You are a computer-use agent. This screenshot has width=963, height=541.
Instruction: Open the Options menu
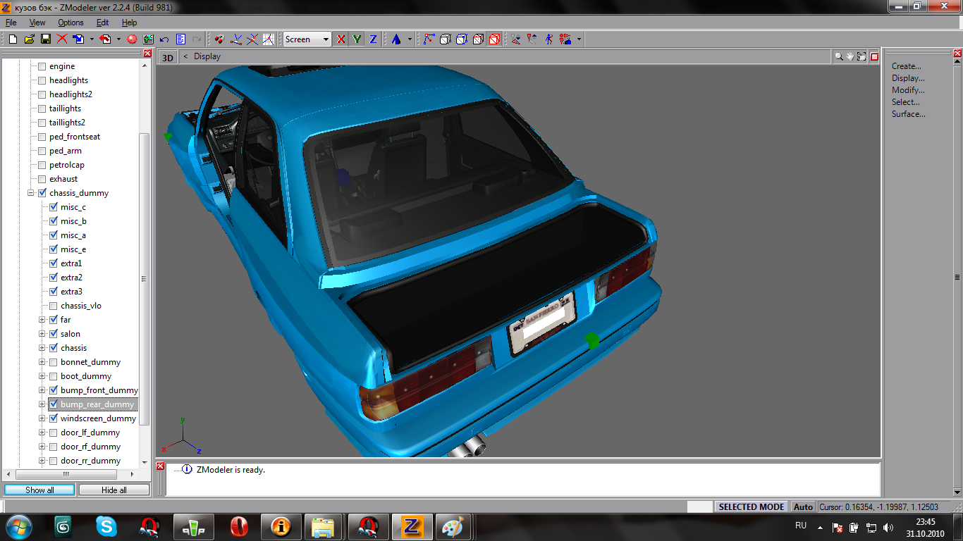70,23
